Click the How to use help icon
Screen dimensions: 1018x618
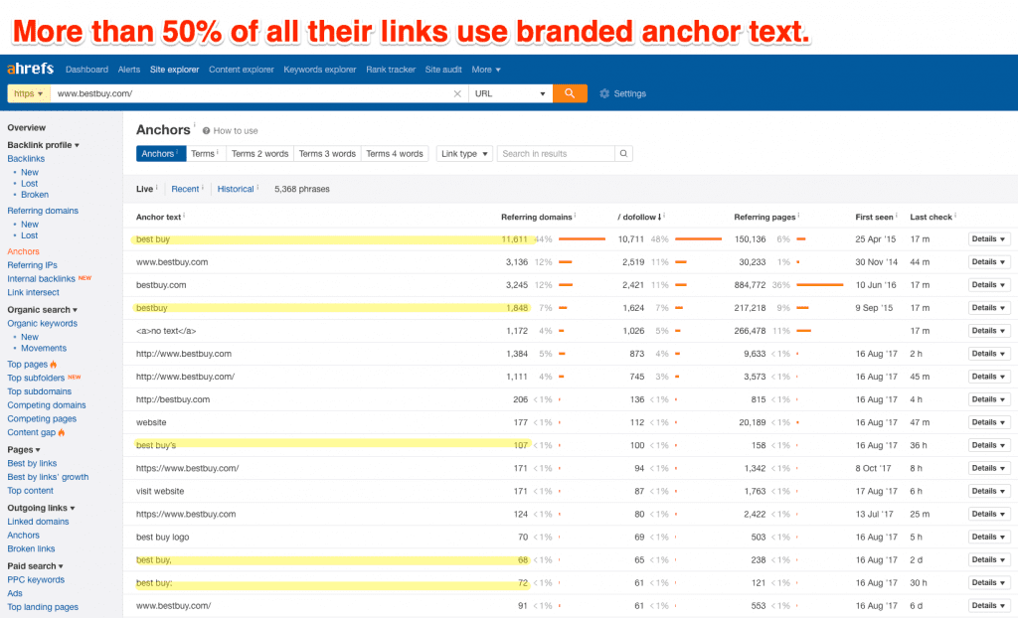coord(206,130)
